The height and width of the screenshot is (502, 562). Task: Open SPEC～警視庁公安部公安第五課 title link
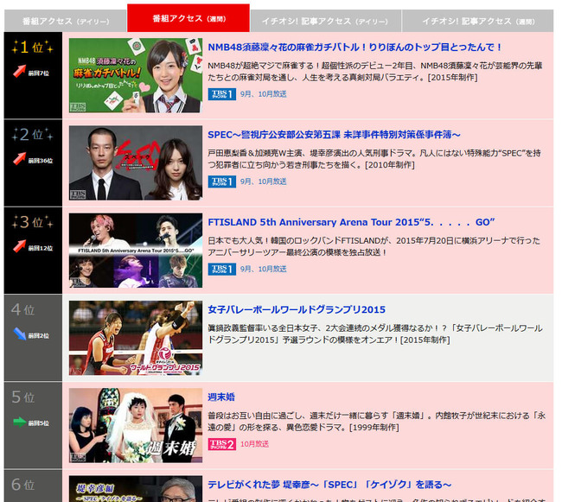pyautogui.click(x=334, y=135)
